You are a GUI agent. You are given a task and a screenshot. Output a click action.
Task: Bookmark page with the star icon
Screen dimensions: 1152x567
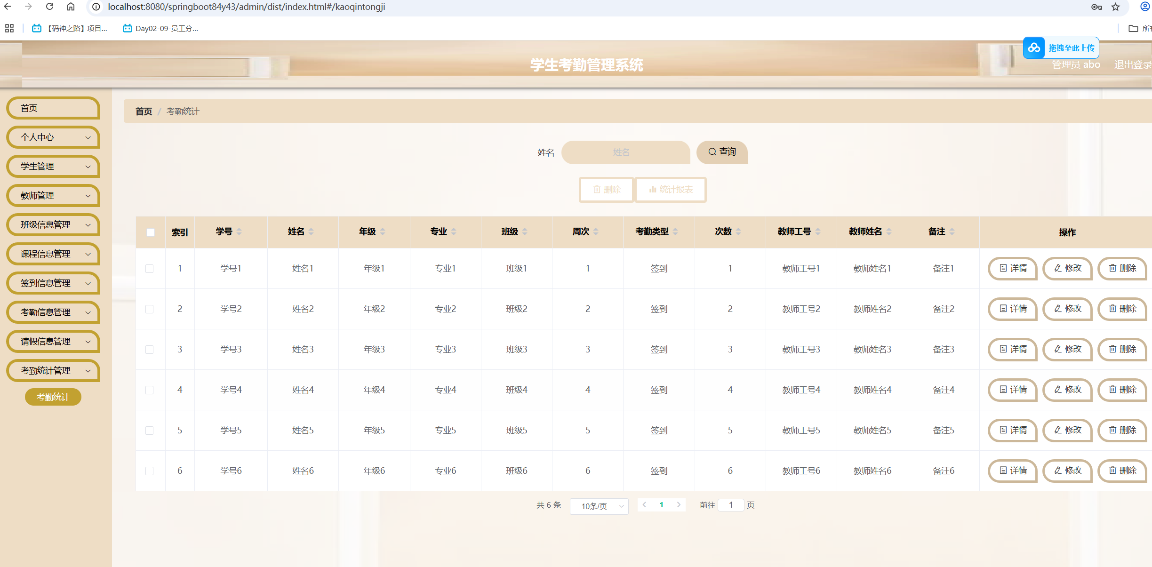1115,7
